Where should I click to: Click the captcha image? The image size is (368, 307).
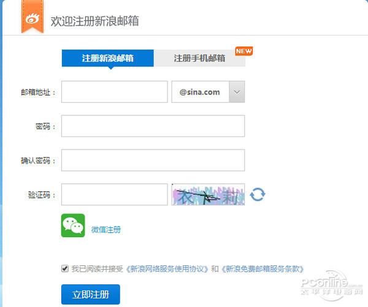(208, 194)
